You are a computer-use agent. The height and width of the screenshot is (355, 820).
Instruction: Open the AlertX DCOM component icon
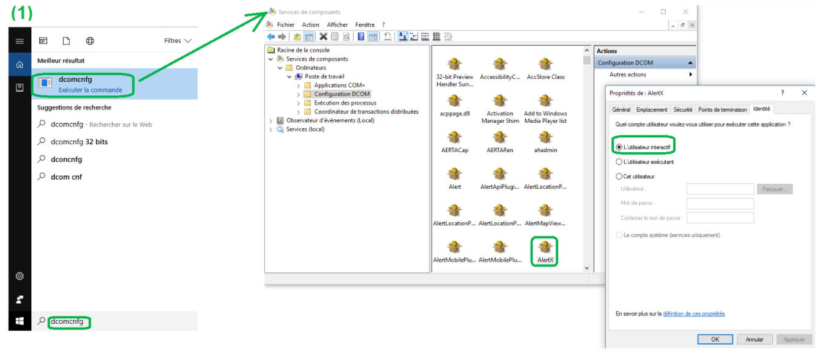click(545, 248)
